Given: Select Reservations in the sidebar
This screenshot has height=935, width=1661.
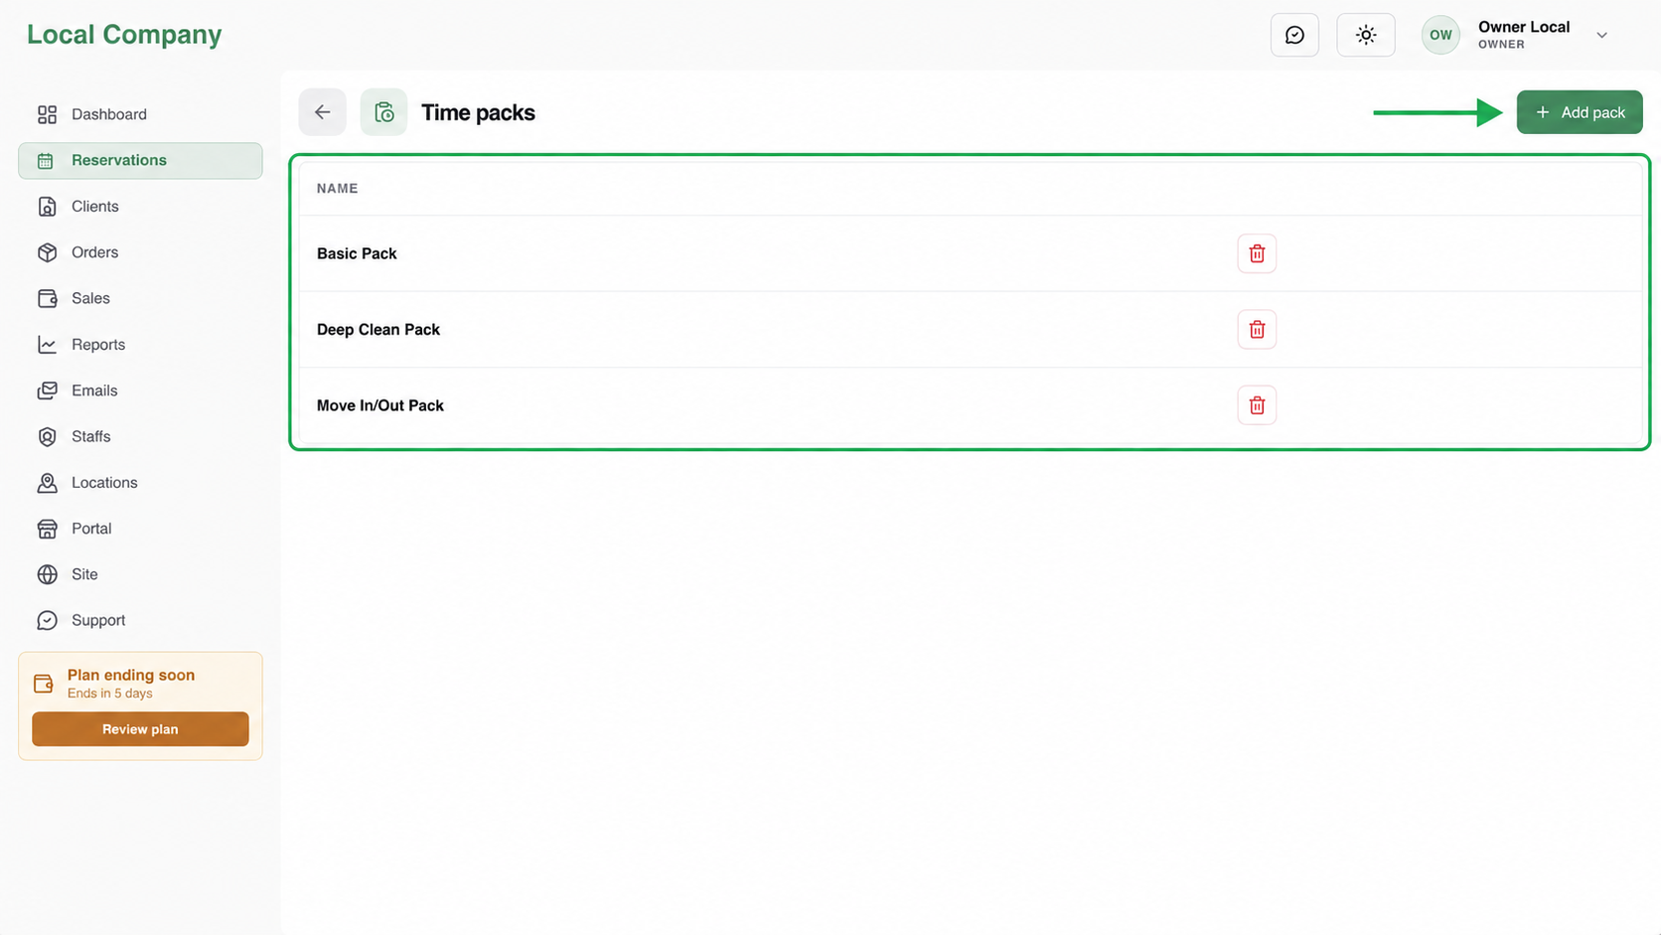Looking at the screenshot, I should (x=140, y=160).
